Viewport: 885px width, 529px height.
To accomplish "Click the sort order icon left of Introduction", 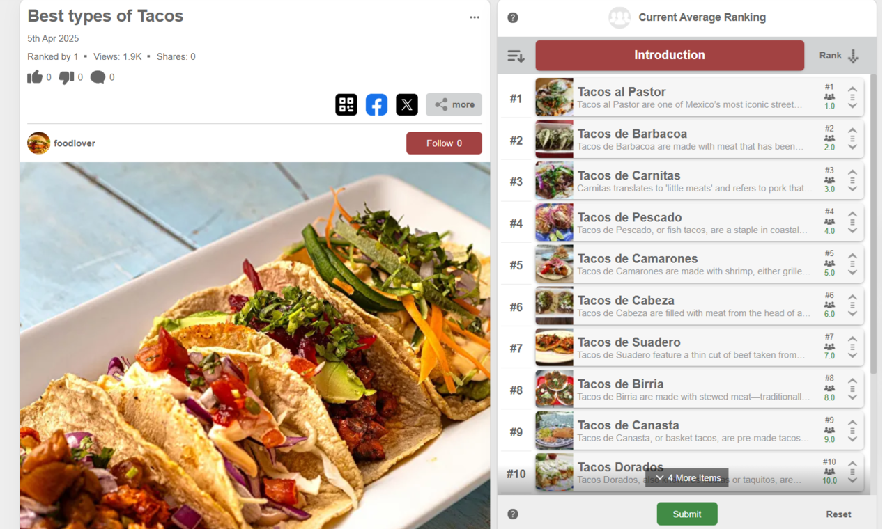I will pos(516,56).
